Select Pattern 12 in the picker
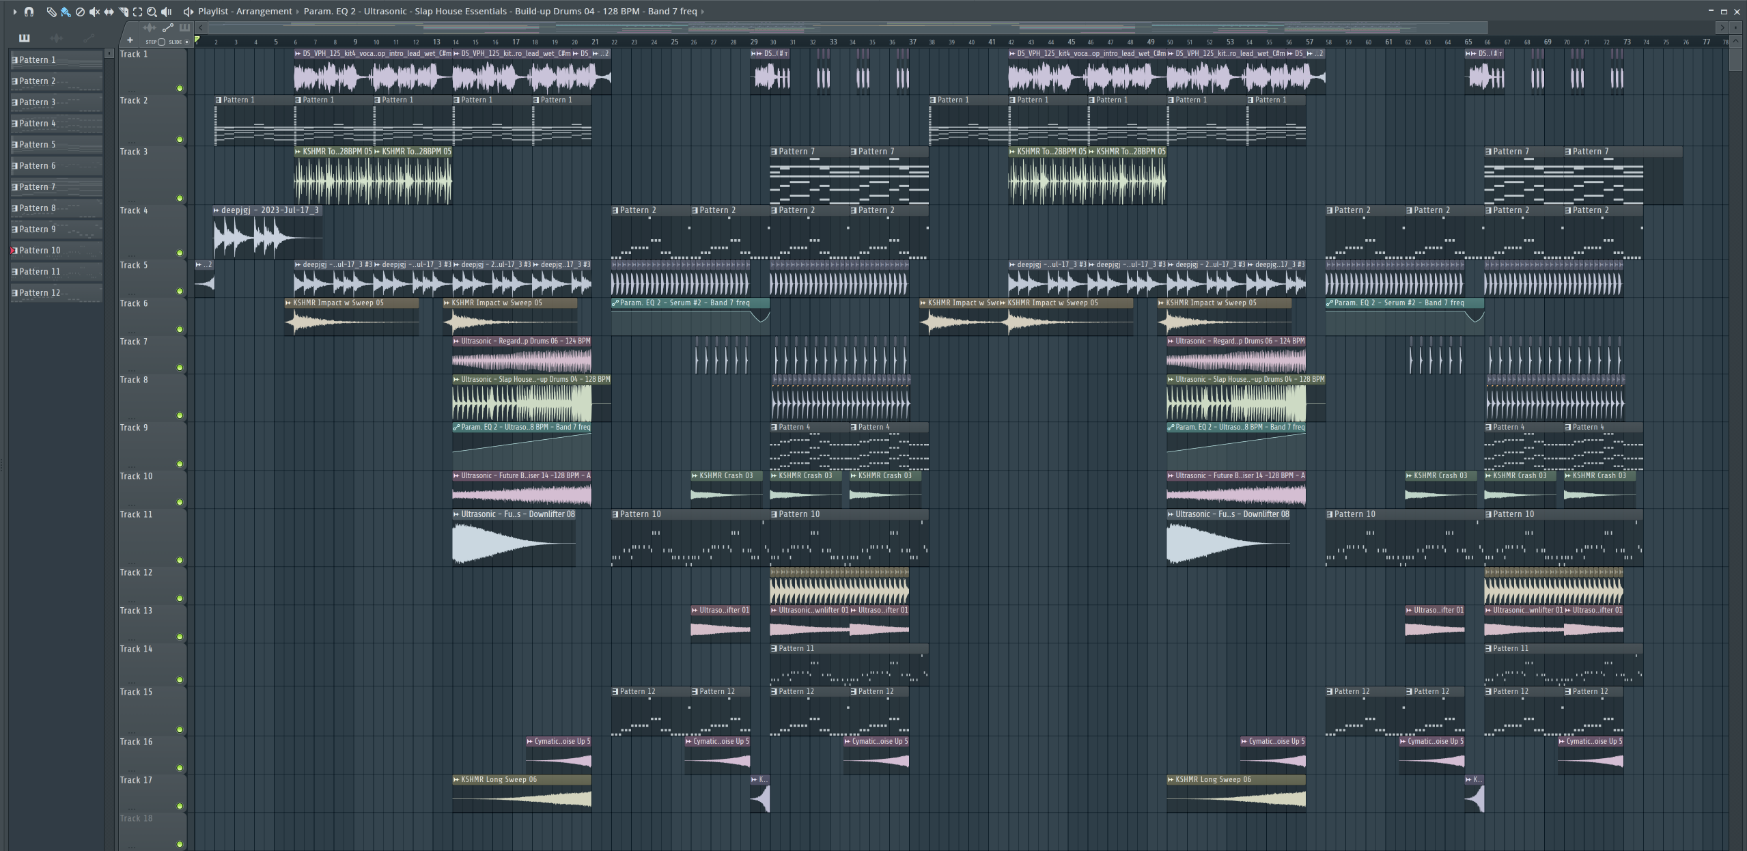Viewport: 1747px width, 851px height. [57, 293]
